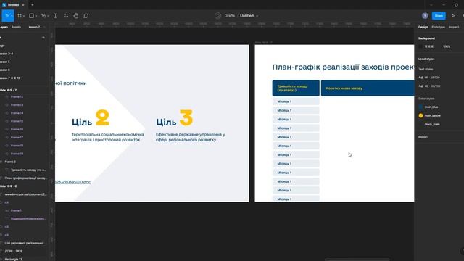Switch to the Assets tab
464x261 pixels.
pos(16,27)
